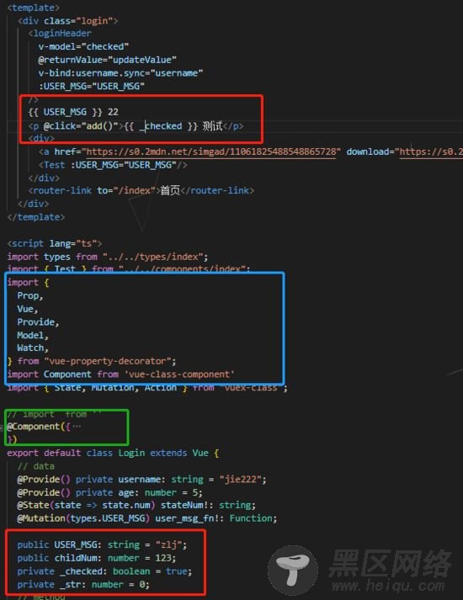Image resolution: width=463 pixels, height=600 pixels.
Task: Click the Prop, import entry
Action: coord(30,295)
